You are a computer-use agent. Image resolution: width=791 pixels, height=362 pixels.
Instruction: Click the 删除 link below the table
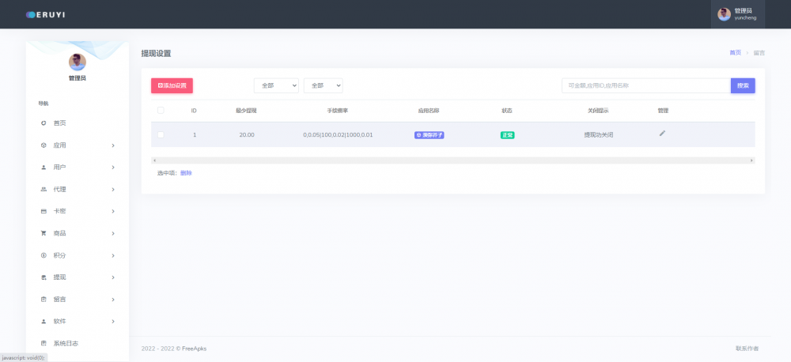[186, 173]
